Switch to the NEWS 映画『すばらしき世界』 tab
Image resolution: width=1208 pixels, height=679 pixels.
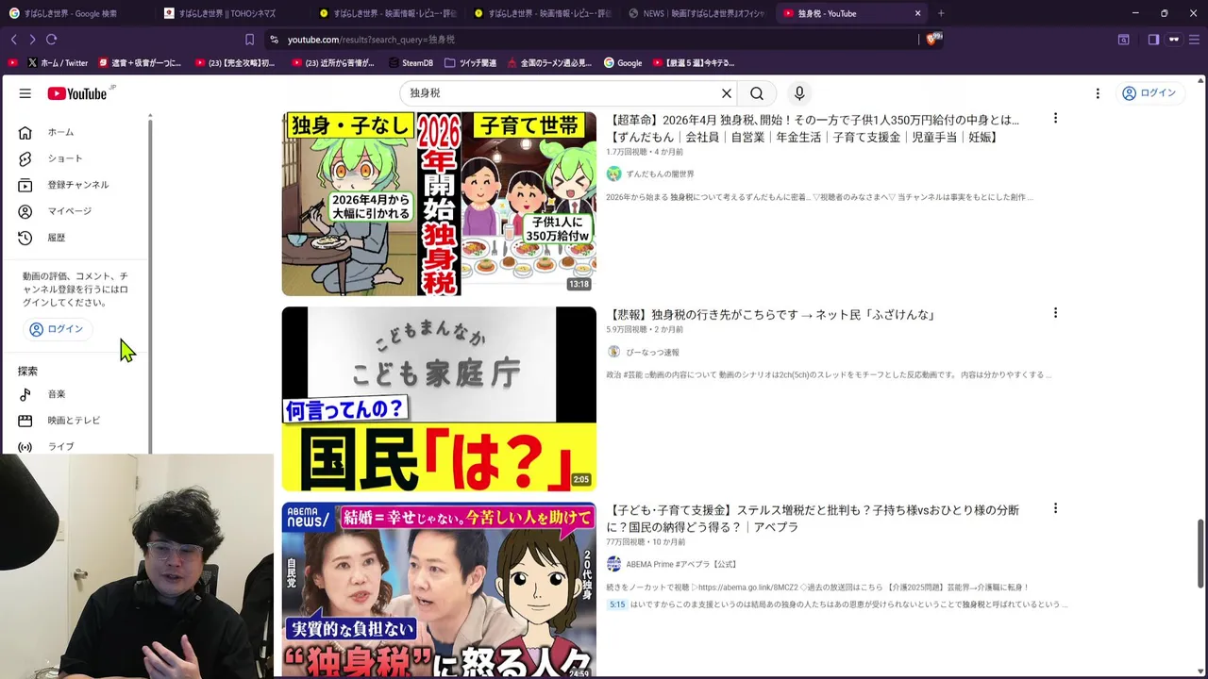click(x=696, y=13)
